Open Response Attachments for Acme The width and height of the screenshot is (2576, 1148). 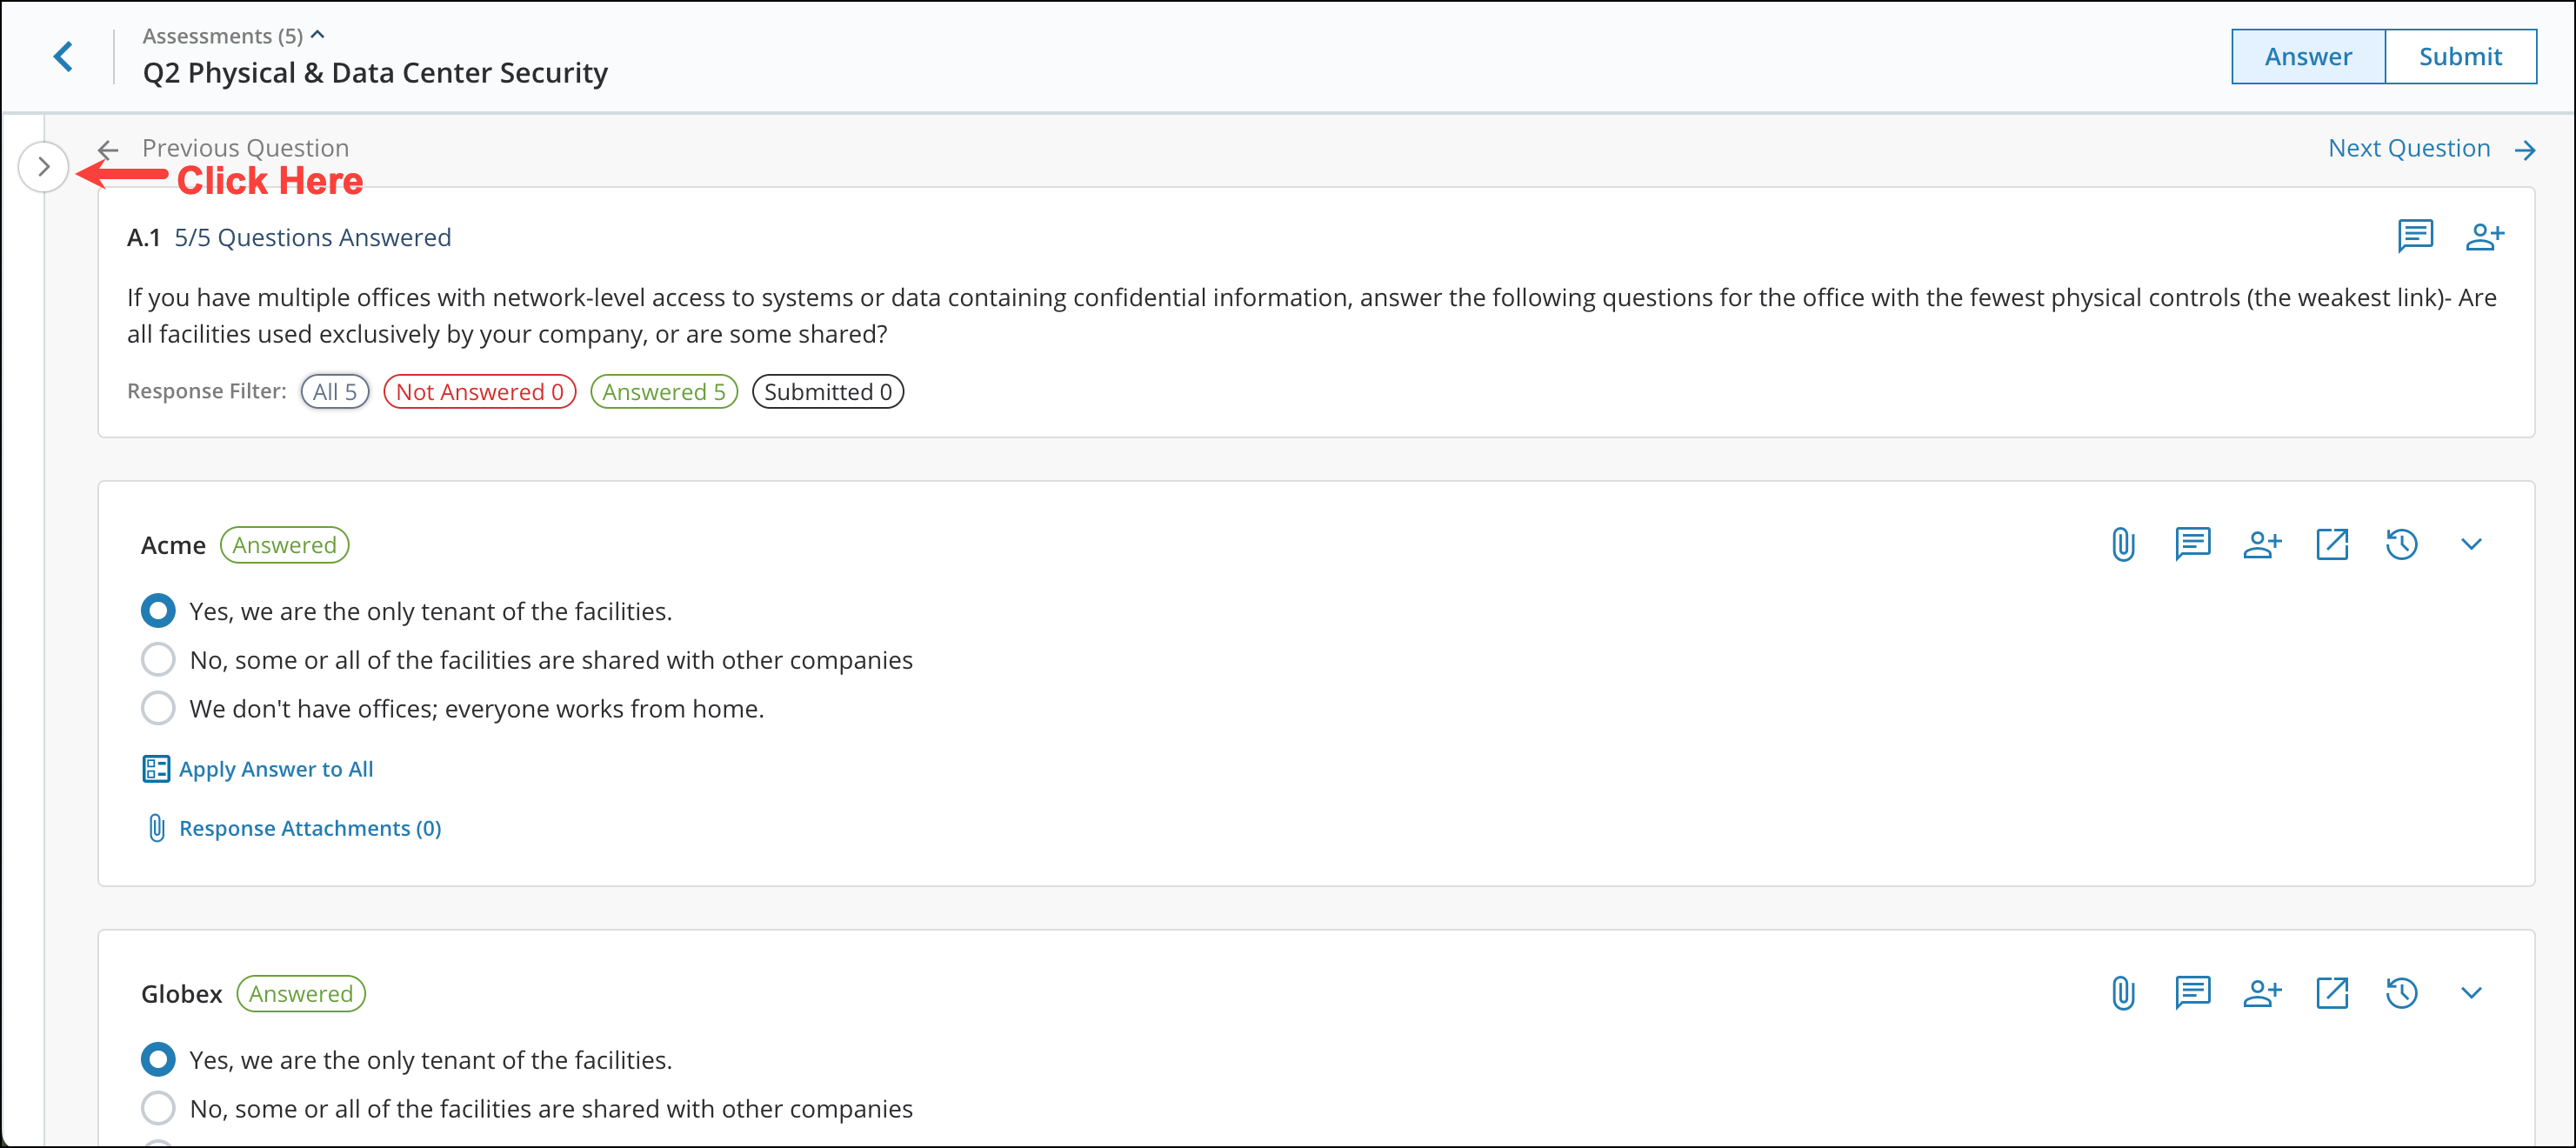pos(309,827)
